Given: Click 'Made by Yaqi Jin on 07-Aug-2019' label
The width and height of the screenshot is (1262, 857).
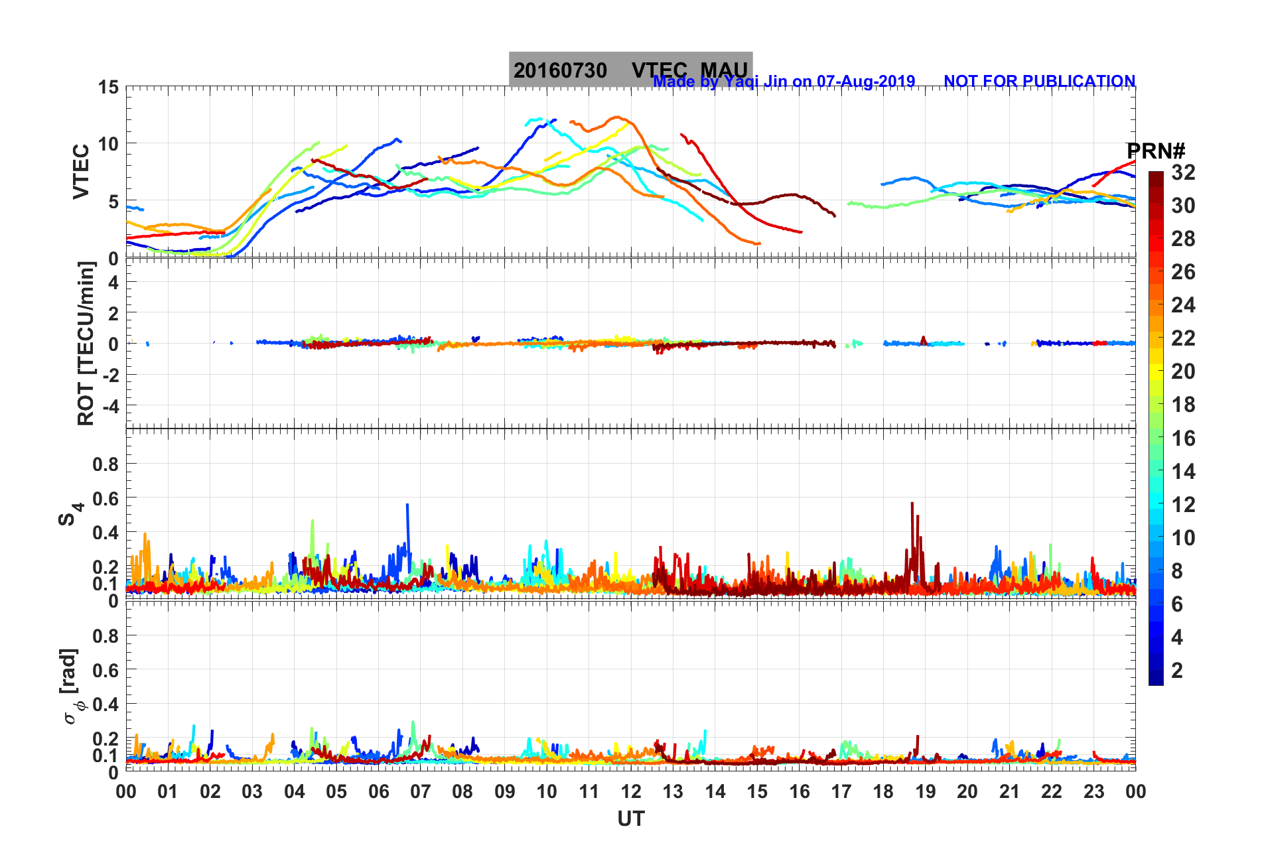Looking at the screenshot, I should [x=784, y=81].
